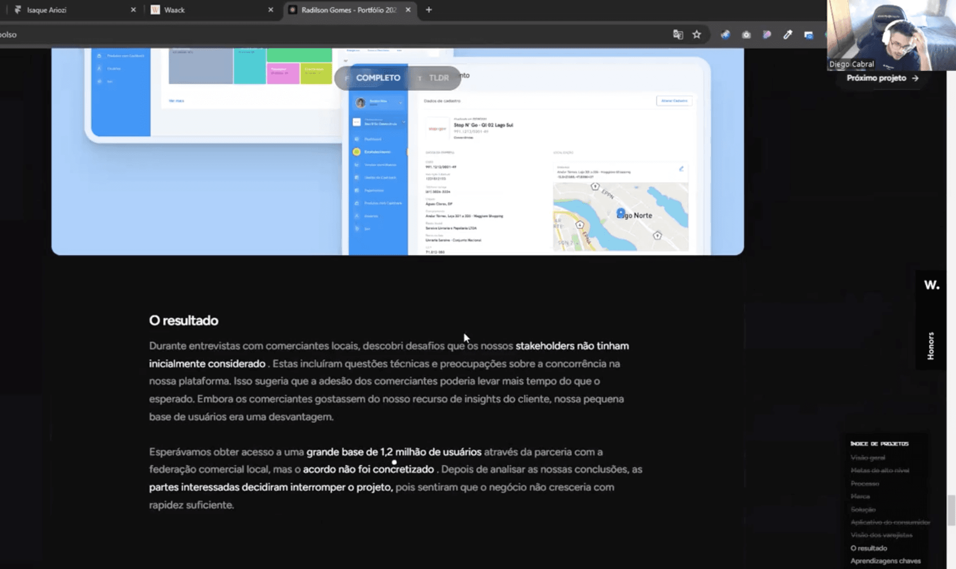Viewport: 956px width, 569px height.
Task: Open the globe browser extension
Action: pos(725,35)
